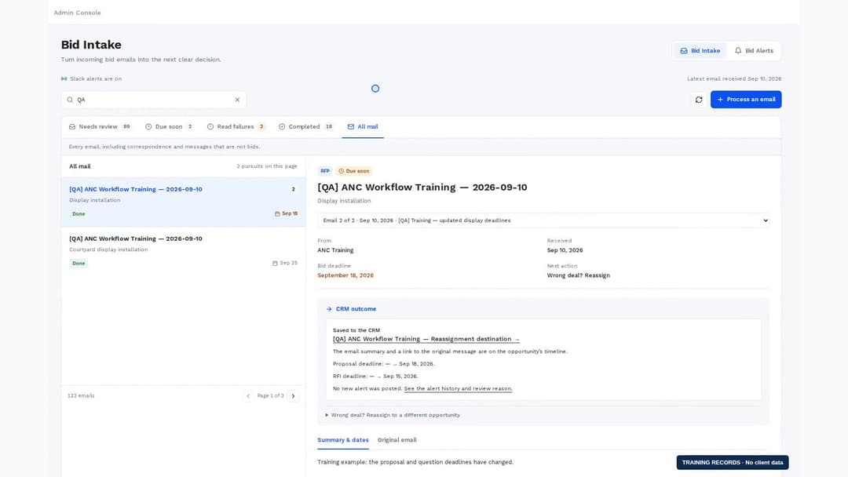Viewport: 848px width, 477px height.
Task: Clear the QA search query
Action: pyautogui.click(x=237, y=100)
